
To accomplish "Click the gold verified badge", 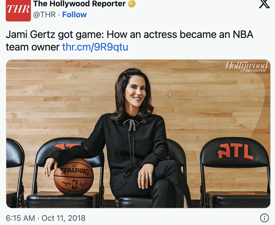I will (x=131, y=4).
